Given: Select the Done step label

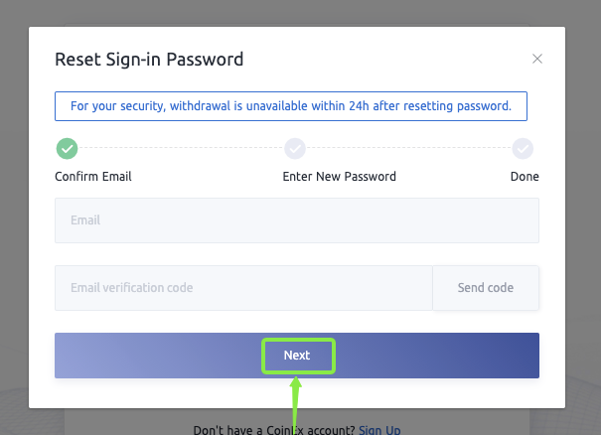Looking at the screenshot, I should point(525,177).
